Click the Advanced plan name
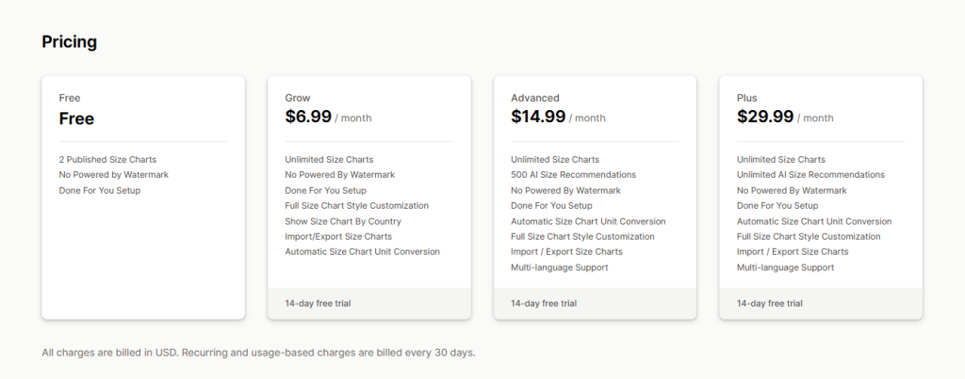This screenshot has height=379, width=965. click(x=534, y=98)
